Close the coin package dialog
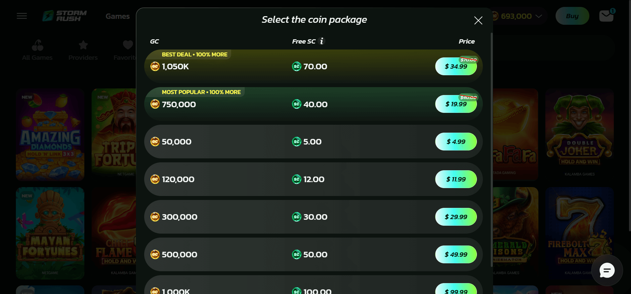631x294 pixels. (478, 20)
